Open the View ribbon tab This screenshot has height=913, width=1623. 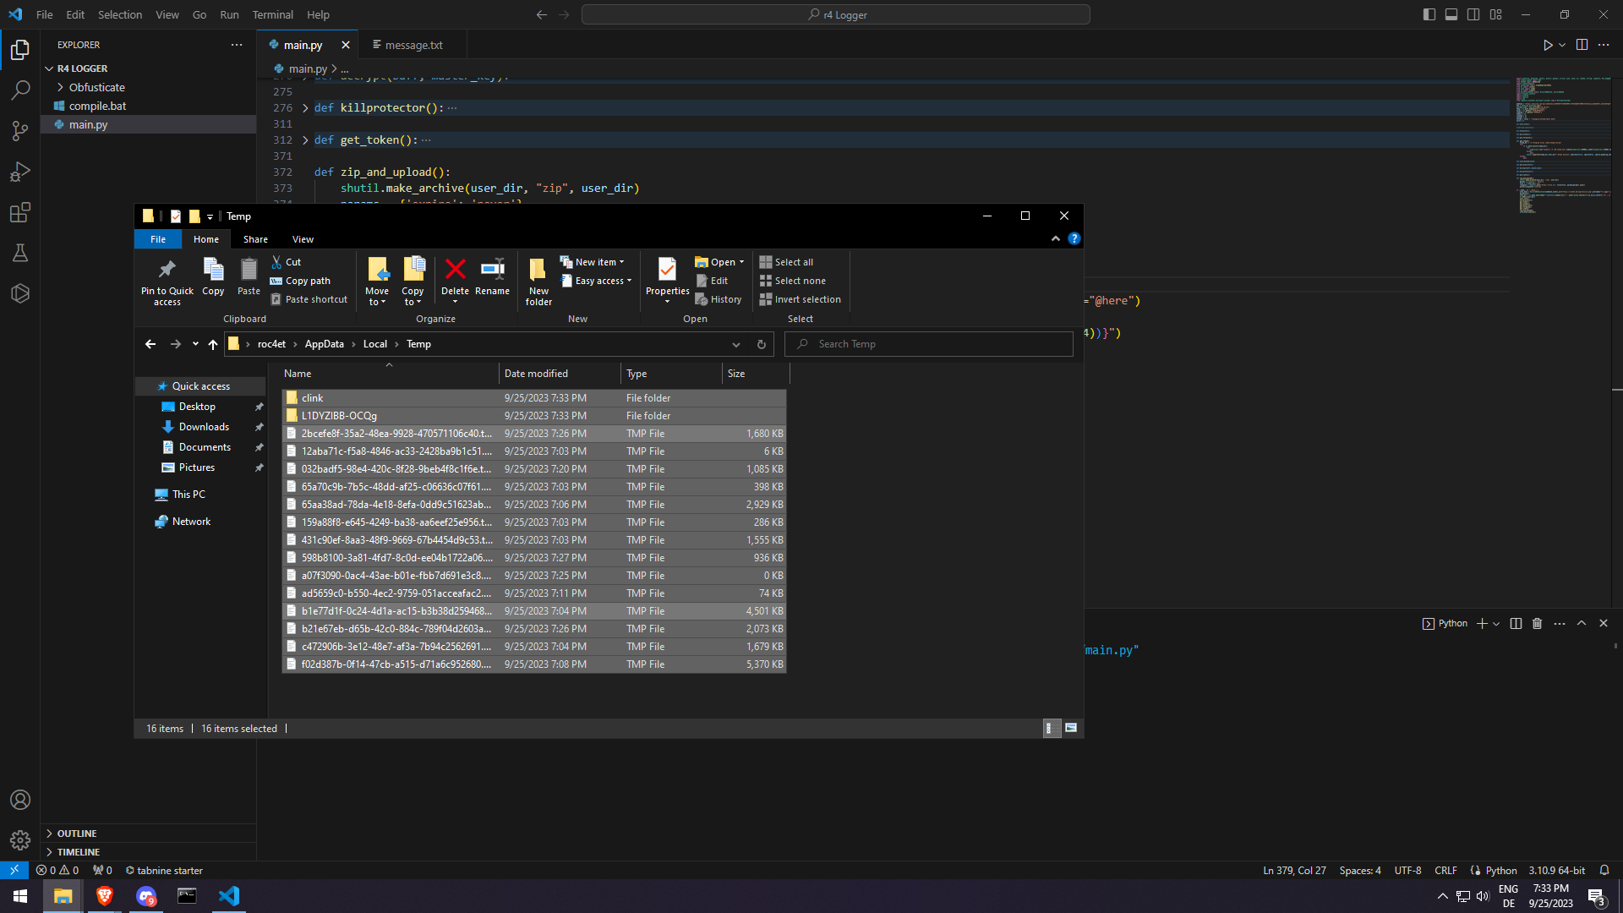pyautogui.click(x=303, y=239)
